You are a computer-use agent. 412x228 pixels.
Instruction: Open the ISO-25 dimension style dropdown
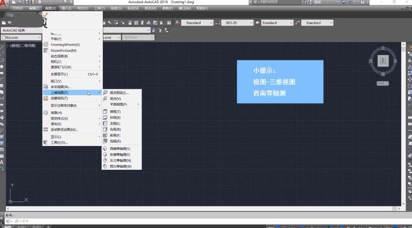pos(238,23)
